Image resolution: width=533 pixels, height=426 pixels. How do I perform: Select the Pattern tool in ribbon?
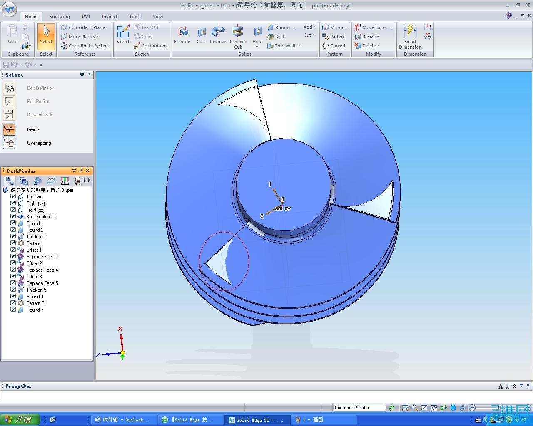pyautogui.click(x=334, y=37)
